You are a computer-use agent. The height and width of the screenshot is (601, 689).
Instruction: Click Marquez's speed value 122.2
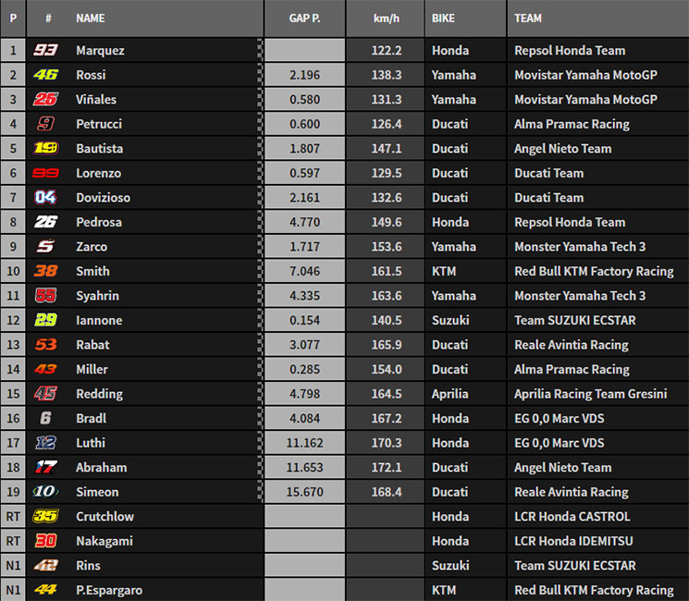pos(387,51)
